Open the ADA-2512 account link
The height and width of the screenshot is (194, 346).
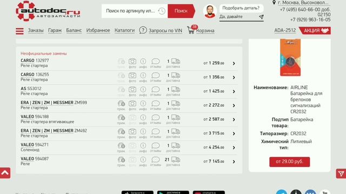[285, 30]
